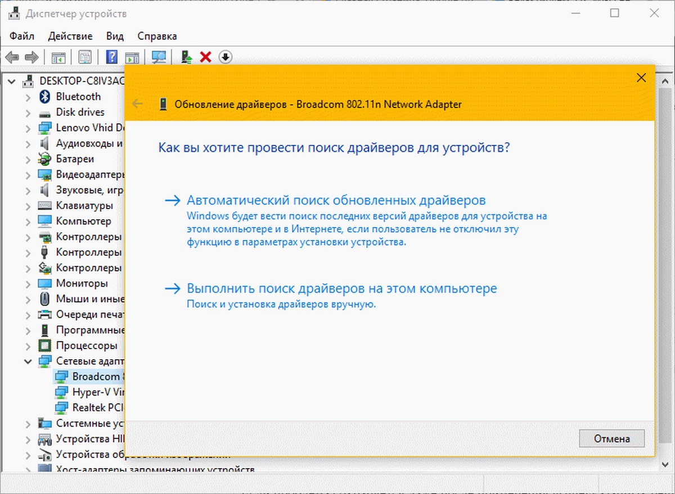Expand the Disk drives node
The width and height of the screenshot is (675, 494).
[28, 112]
